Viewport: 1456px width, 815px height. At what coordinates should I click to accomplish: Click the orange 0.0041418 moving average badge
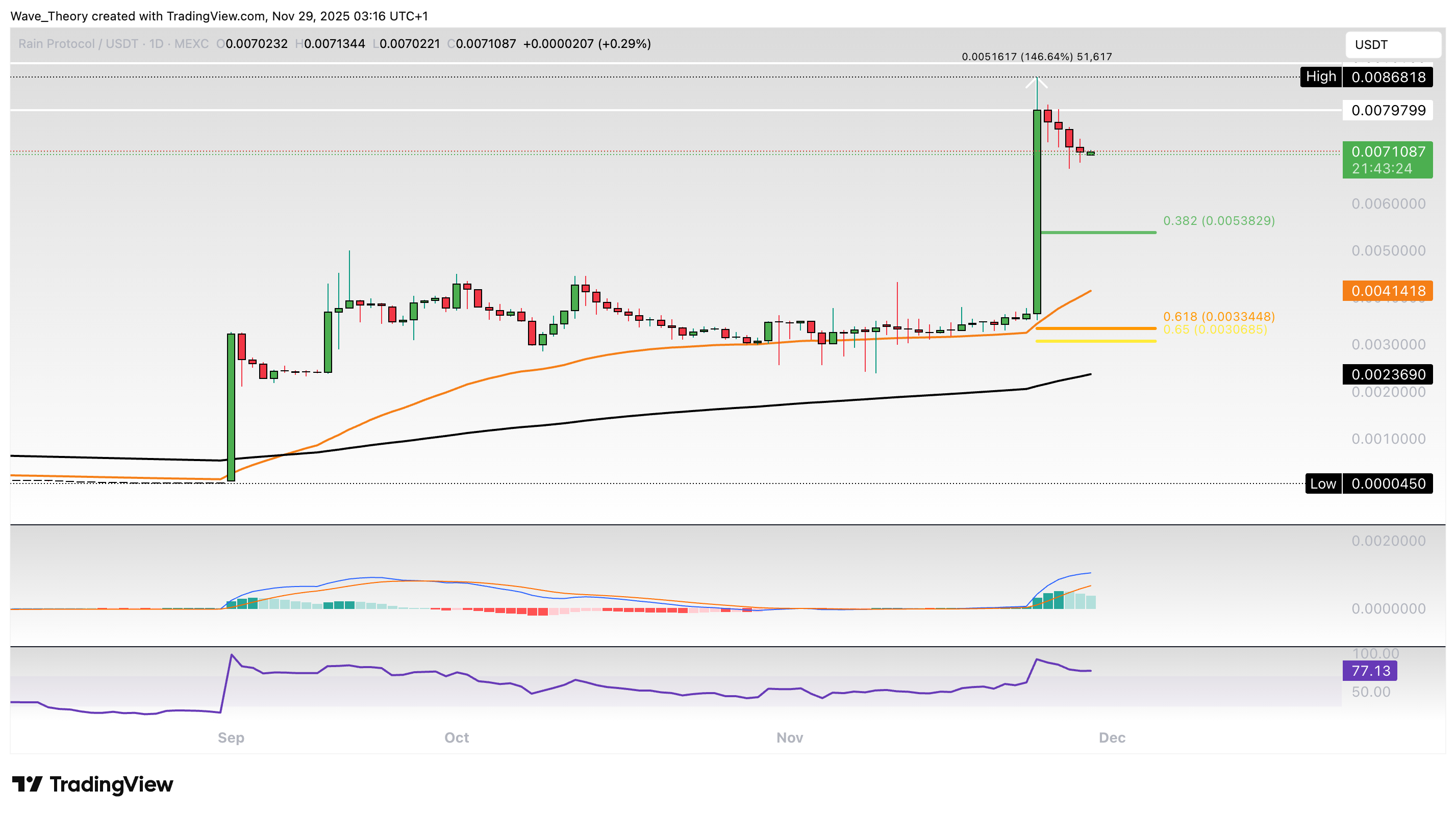pos(1388,291)
